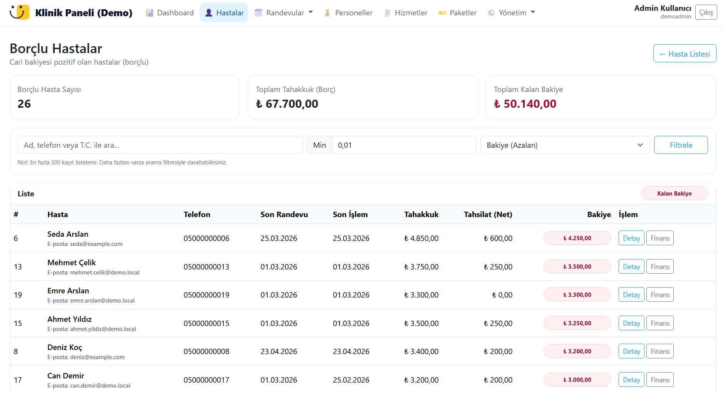Open Finans for Emre Arslan
Image resolution: width=723 pixels, height=393 pixels.
660,295
